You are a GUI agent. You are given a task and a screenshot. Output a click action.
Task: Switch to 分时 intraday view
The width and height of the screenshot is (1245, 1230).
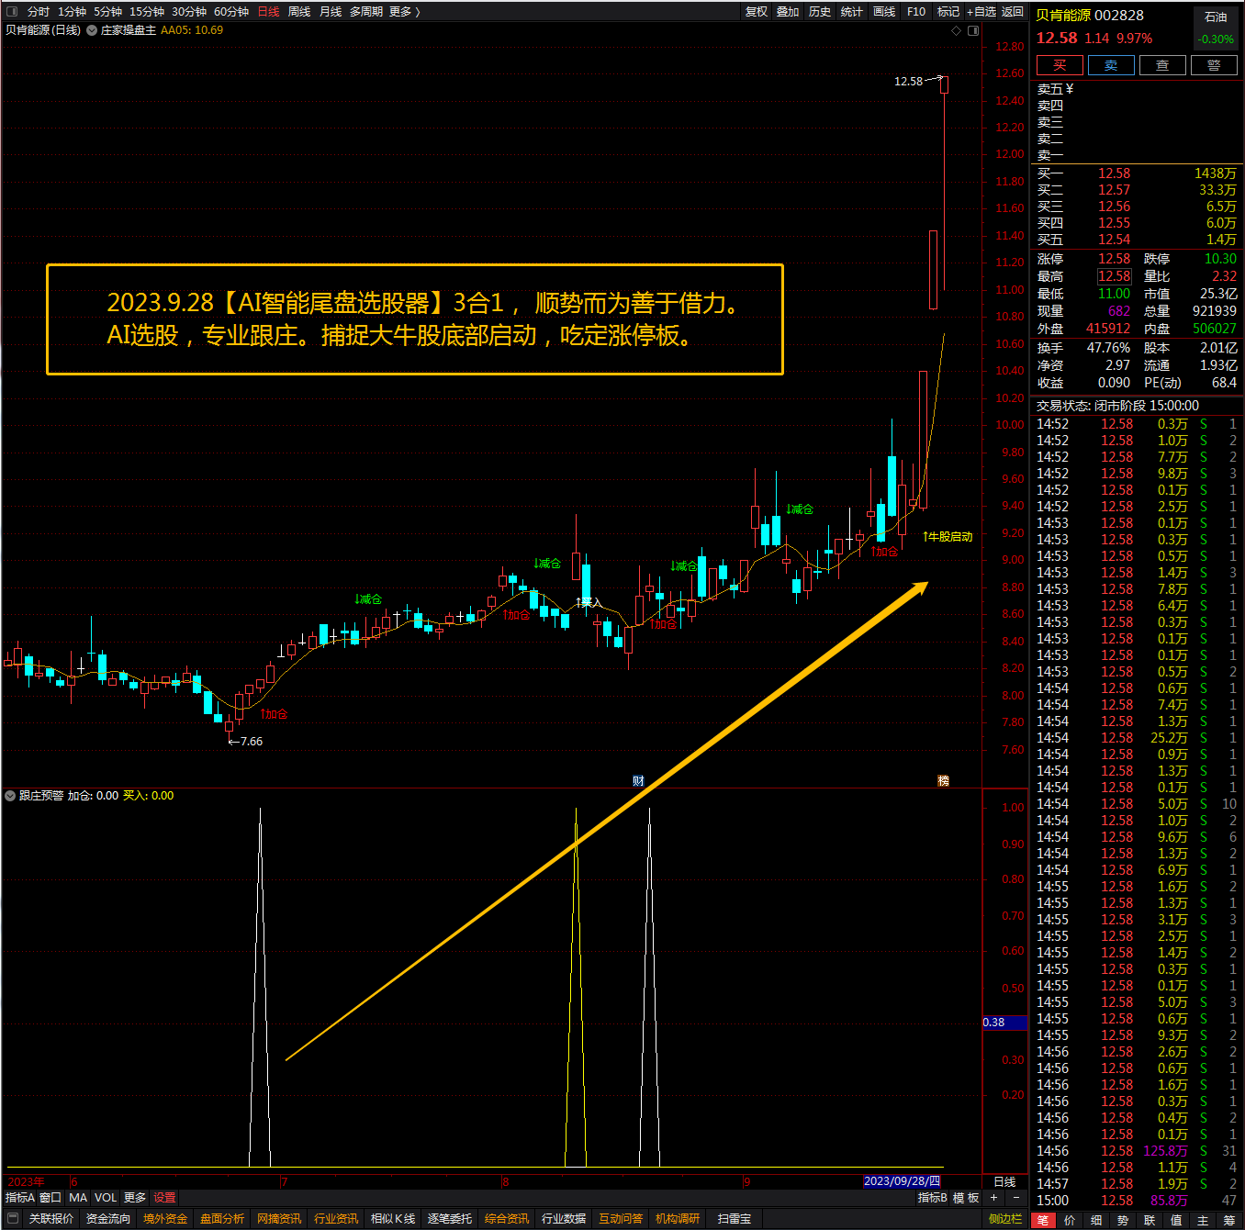tap(39, 12)
